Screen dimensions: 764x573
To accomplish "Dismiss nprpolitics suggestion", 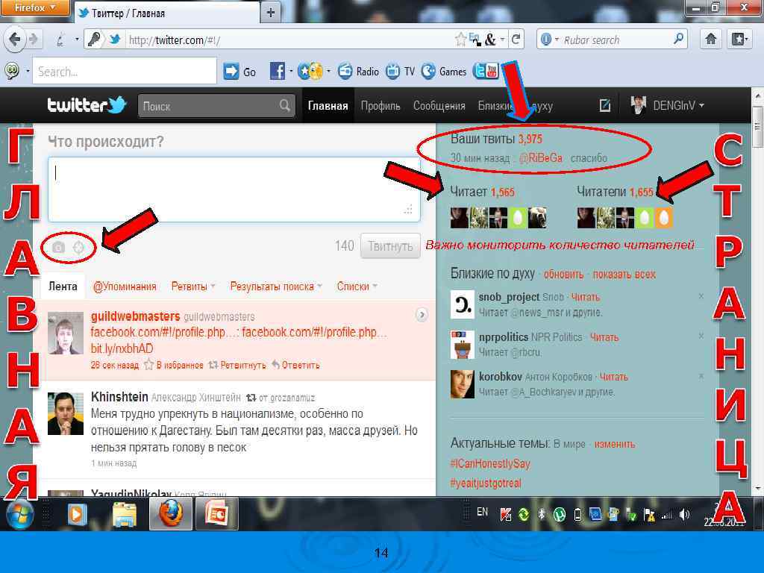I will (701, 336).
